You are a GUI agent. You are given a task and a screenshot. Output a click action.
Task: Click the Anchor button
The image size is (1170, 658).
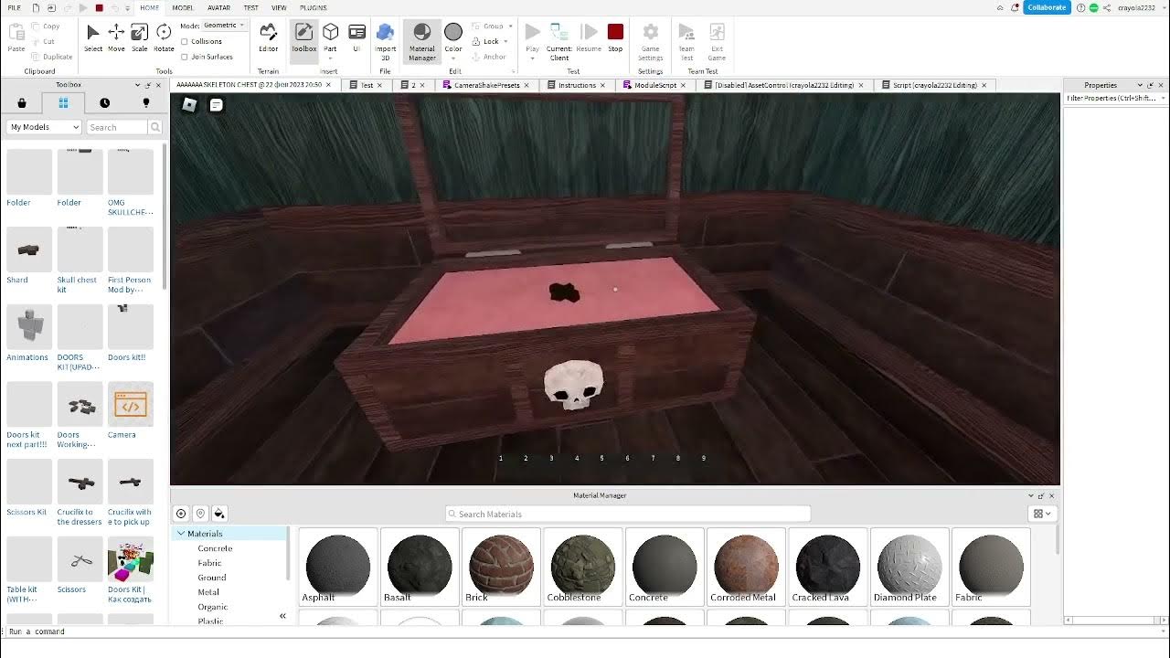(489, 57)
